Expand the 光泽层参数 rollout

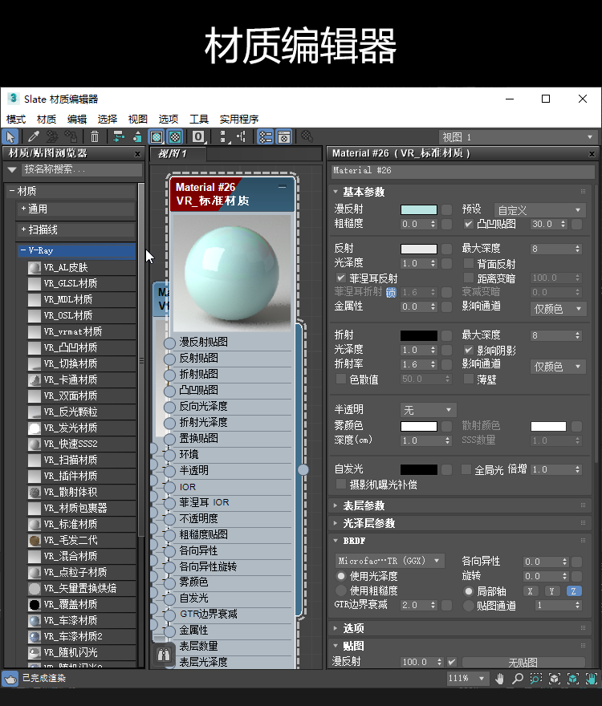[x=462, y=523]
